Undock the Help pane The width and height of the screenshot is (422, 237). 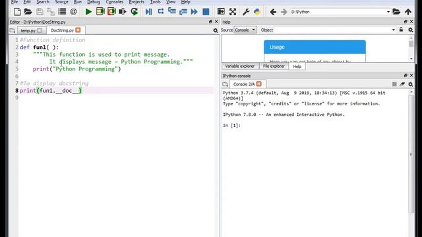pyautogui.click(x=406, y=22)
